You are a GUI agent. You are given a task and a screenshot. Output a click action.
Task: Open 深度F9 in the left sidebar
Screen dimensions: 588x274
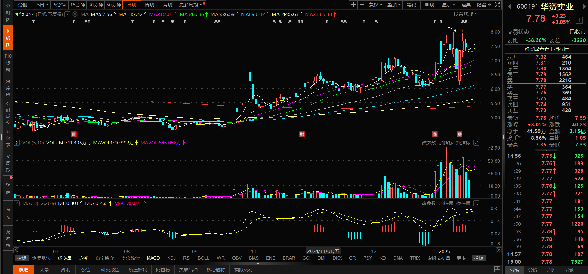click(8, 88)
